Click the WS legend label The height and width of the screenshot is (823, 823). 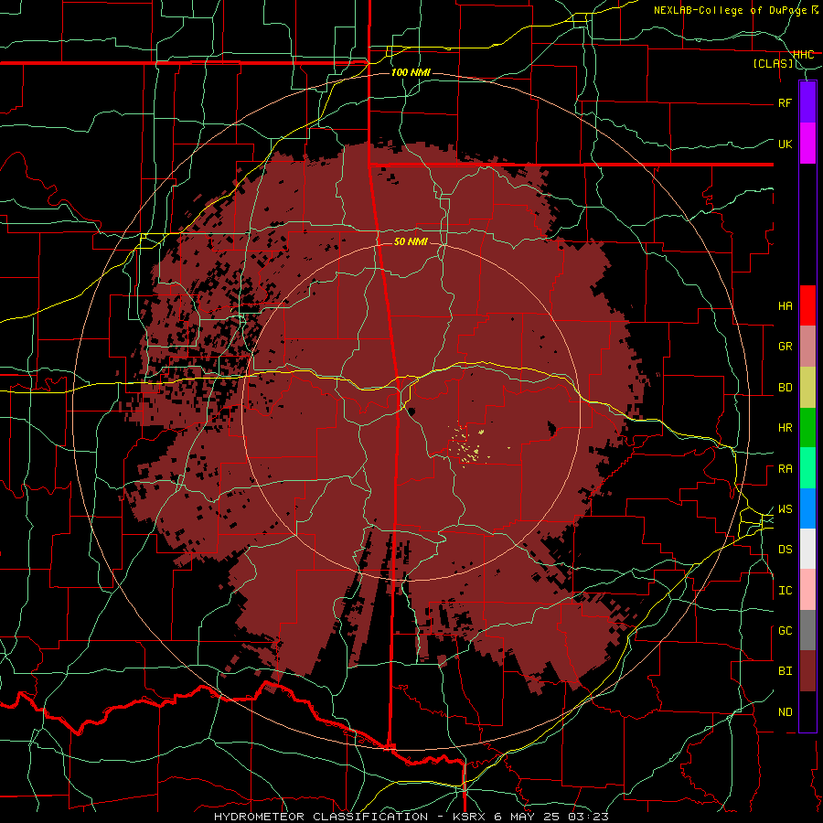pos(786,509)
